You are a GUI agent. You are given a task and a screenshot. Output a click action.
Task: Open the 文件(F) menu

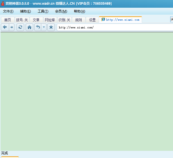[8, 11]
